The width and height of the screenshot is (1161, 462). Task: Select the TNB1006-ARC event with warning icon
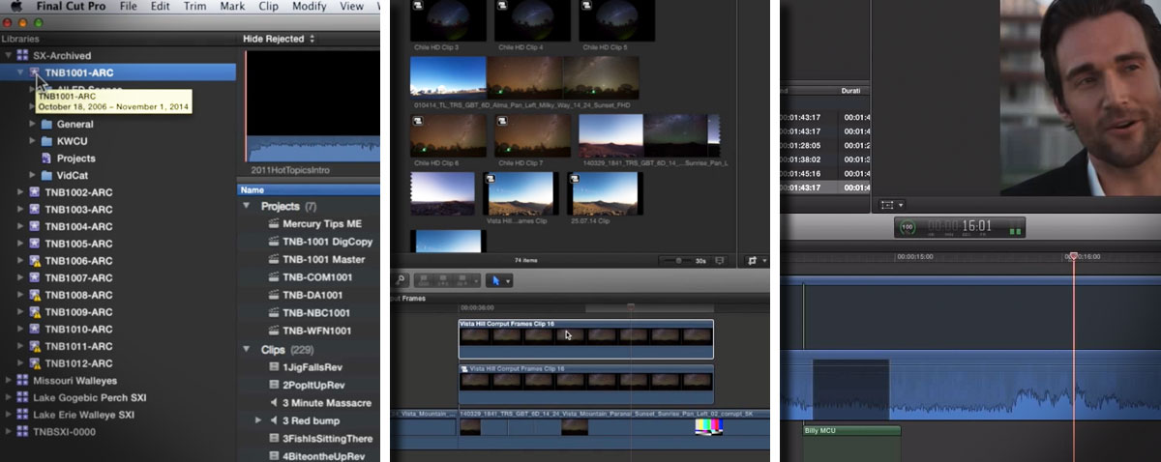click(36, 261)
